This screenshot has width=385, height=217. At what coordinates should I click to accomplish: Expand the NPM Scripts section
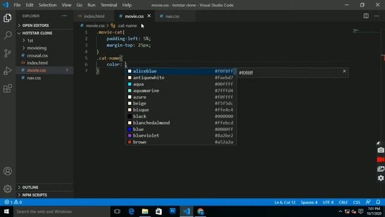[45, 195]
